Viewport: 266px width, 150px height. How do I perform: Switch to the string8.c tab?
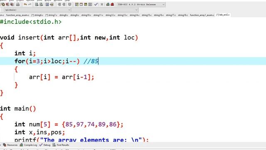64,15
